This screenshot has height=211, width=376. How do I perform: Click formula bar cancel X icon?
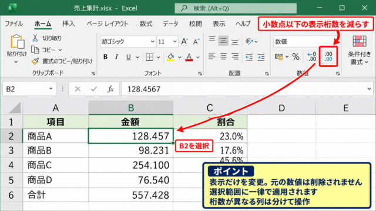tap(78, 89)
